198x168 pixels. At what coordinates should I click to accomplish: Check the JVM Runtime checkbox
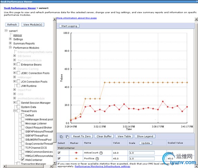point(18,86)
